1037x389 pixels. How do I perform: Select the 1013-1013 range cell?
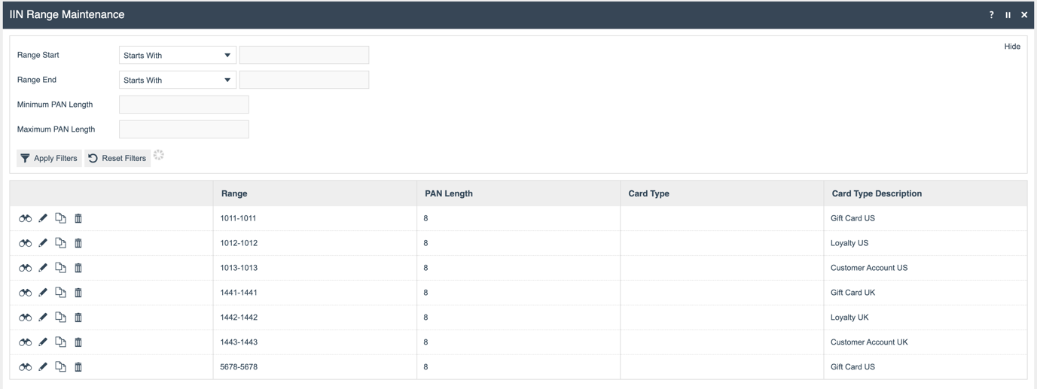[315, 268]
